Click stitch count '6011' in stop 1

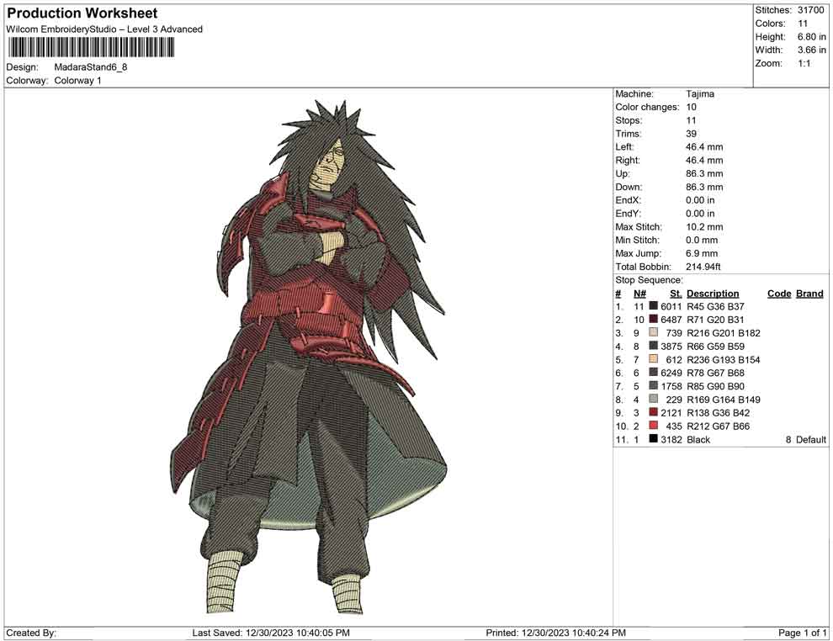click(671, 306)
